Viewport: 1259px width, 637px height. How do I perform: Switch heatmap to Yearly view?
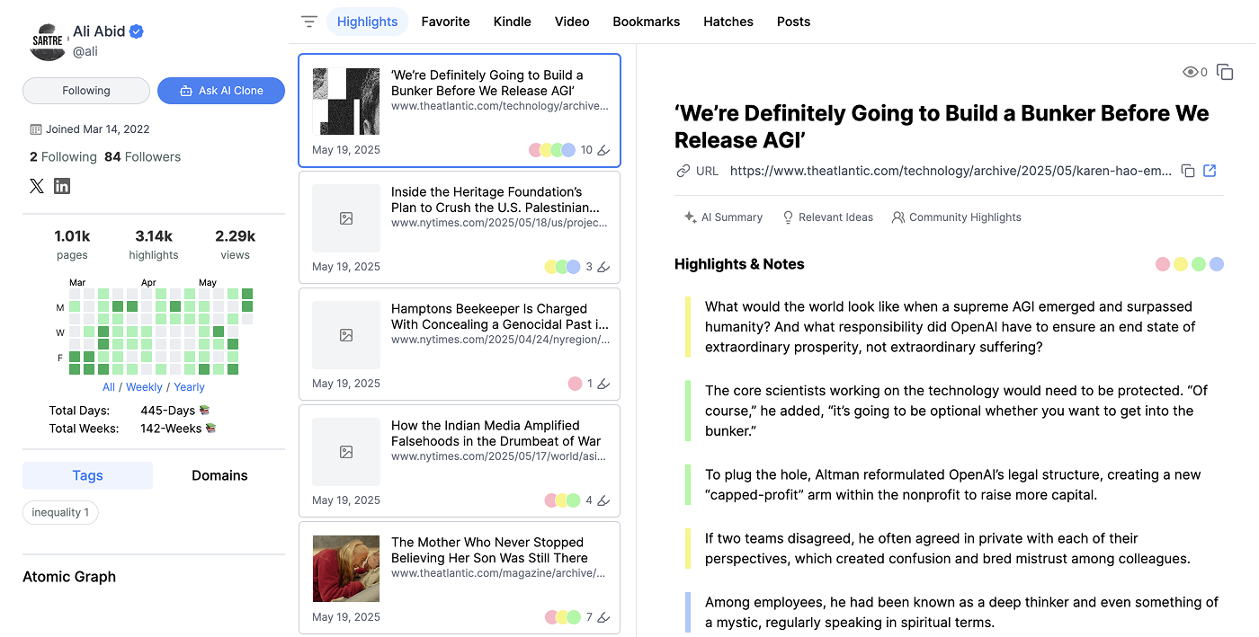pos(189,387)
